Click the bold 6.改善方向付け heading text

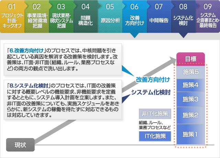pos(27,51)
